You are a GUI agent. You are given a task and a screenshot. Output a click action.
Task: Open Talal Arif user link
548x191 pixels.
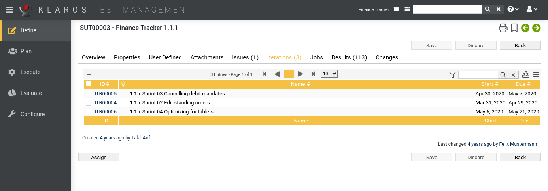141,138
